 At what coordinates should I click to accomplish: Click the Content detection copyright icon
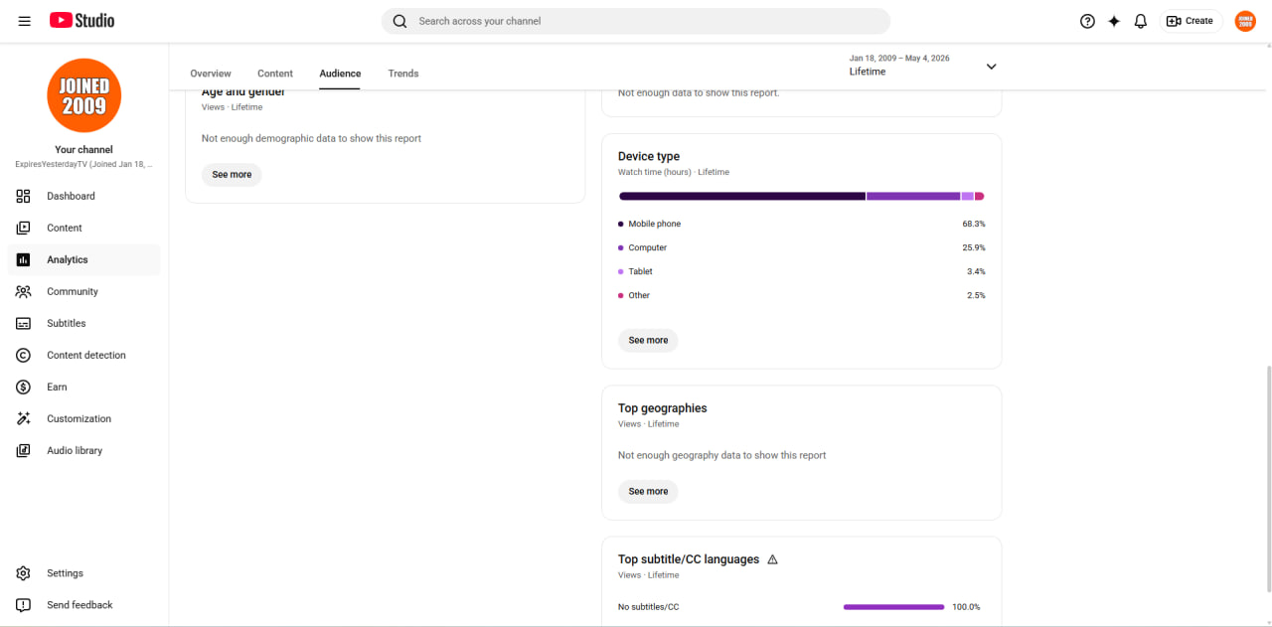coord(24,355)
